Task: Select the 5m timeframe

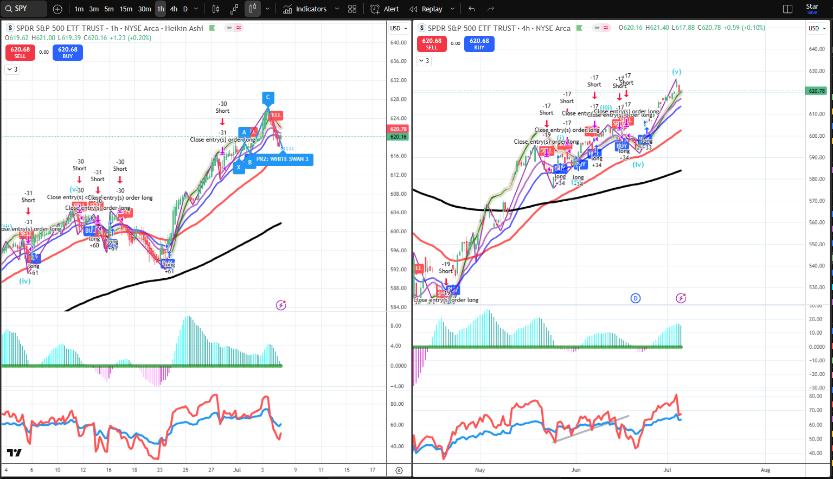Action: pos(109,9)
